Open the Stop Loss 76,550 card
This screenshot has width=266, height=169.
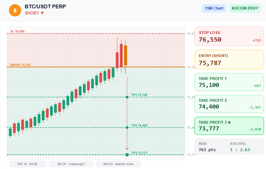coord(229,36)
